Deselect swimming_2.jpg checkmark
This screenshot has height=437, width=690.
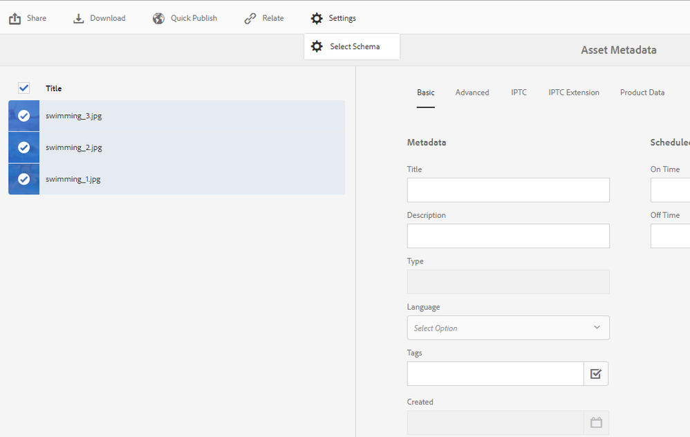[24, 147]
